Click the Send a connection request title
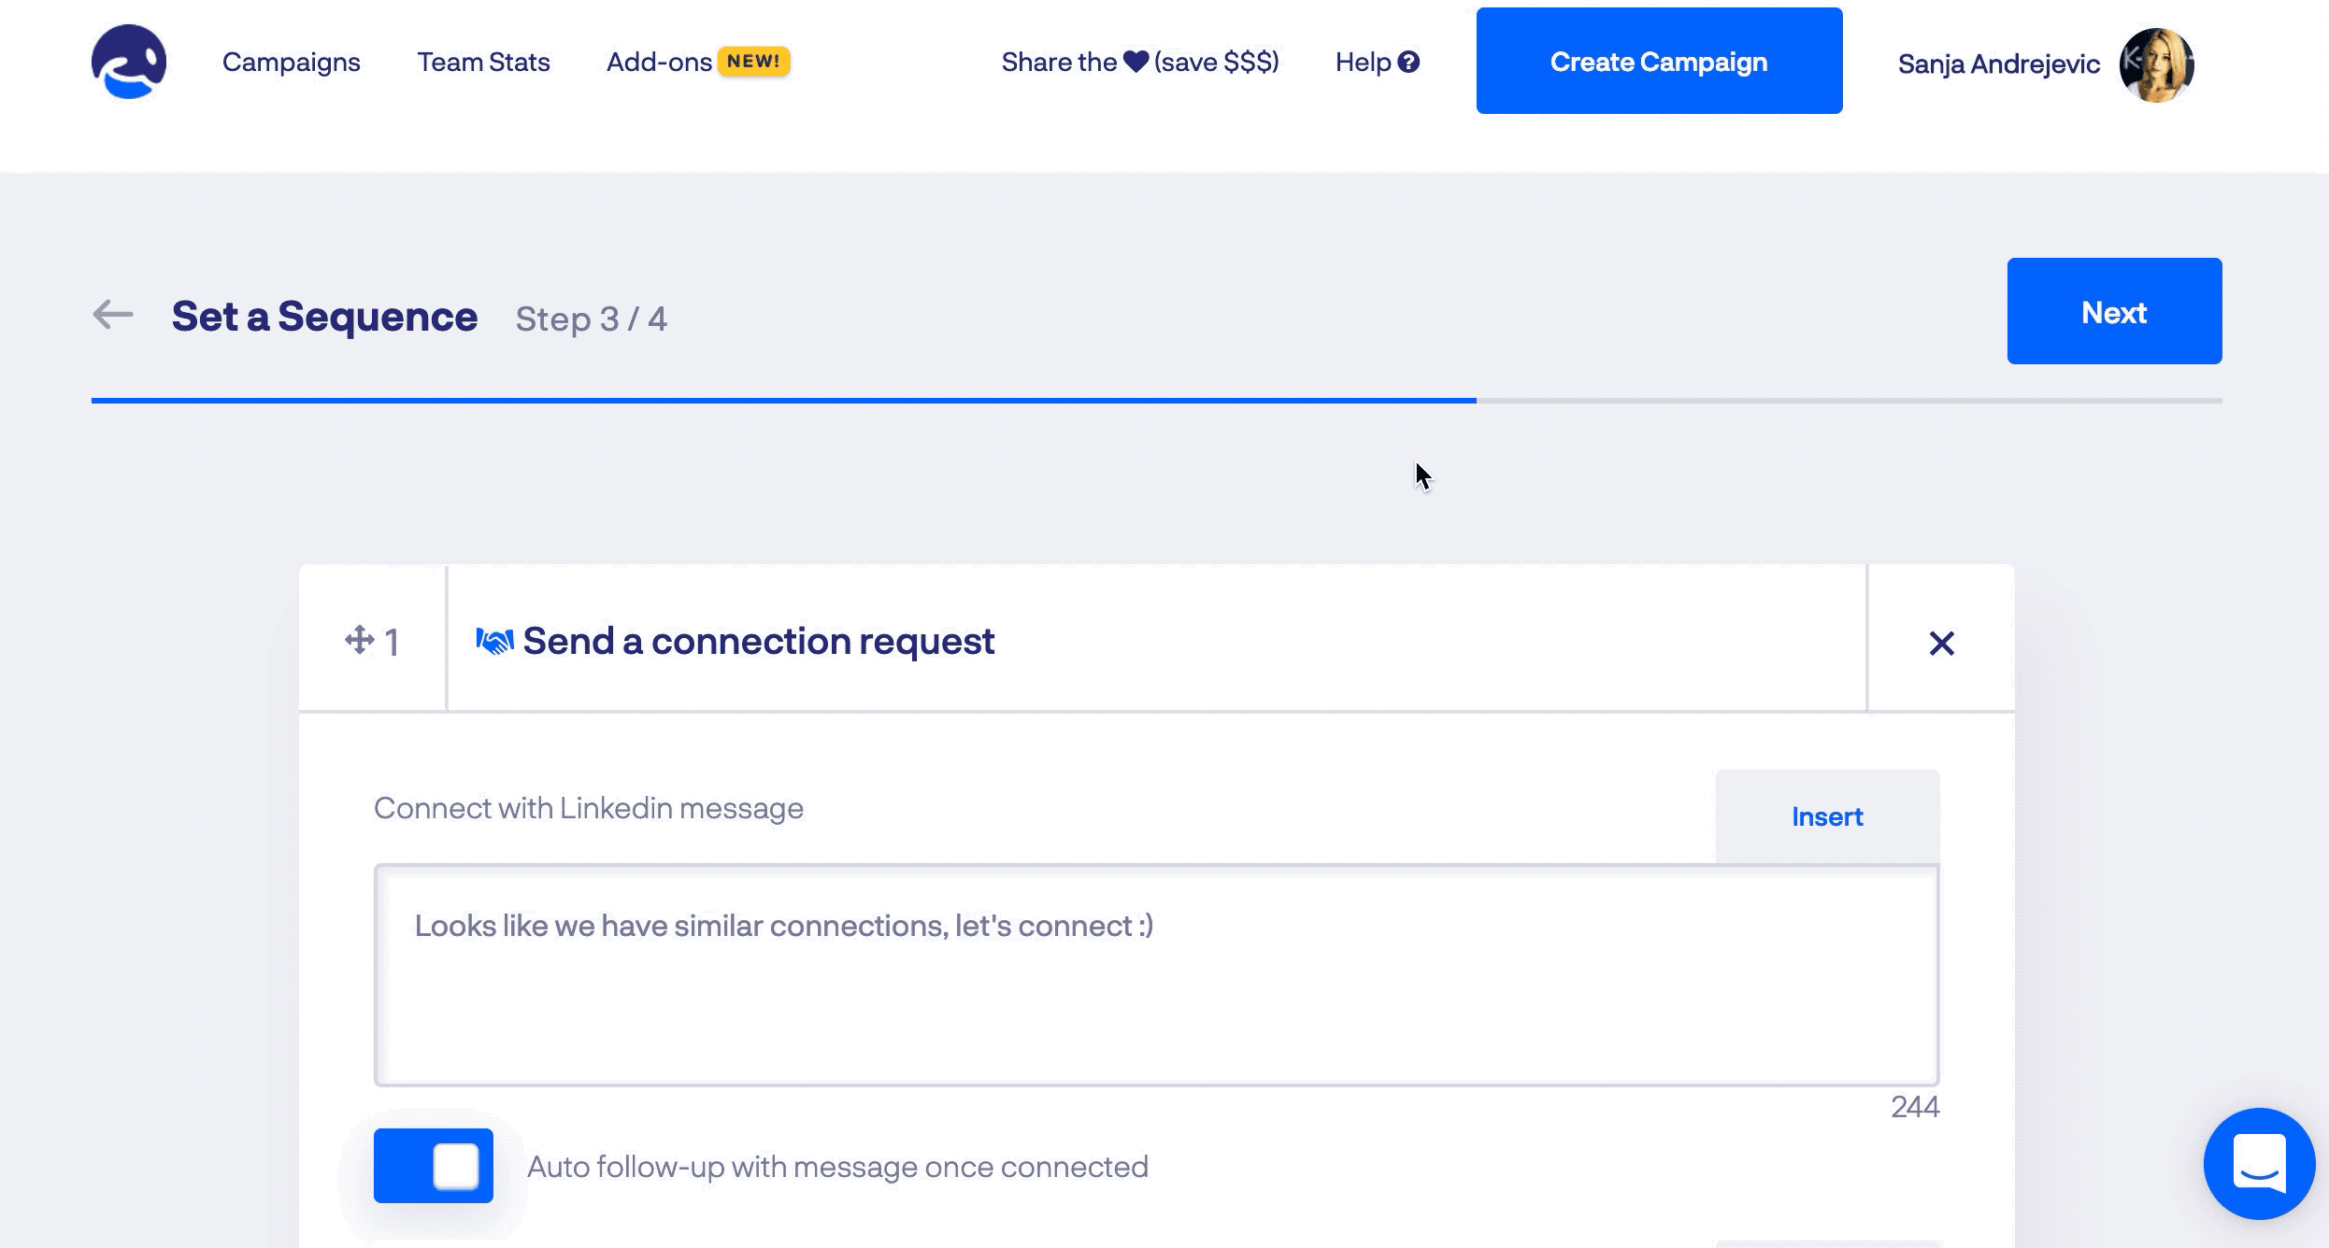This screenshot has width=2329, height=1248. 758,641
